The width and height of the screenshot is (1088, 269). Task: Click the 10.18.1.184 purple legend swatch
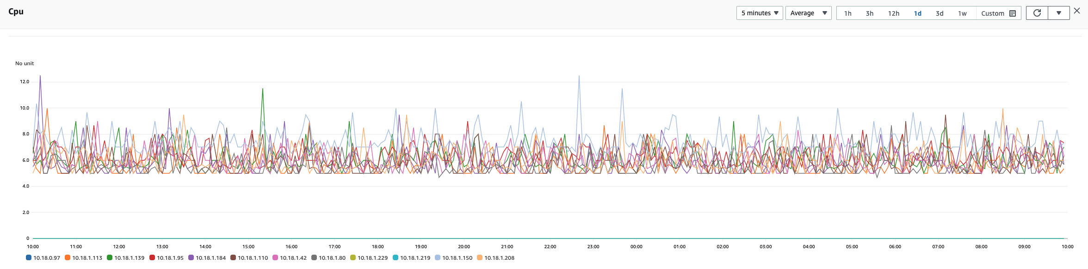[x=191, y=257]
